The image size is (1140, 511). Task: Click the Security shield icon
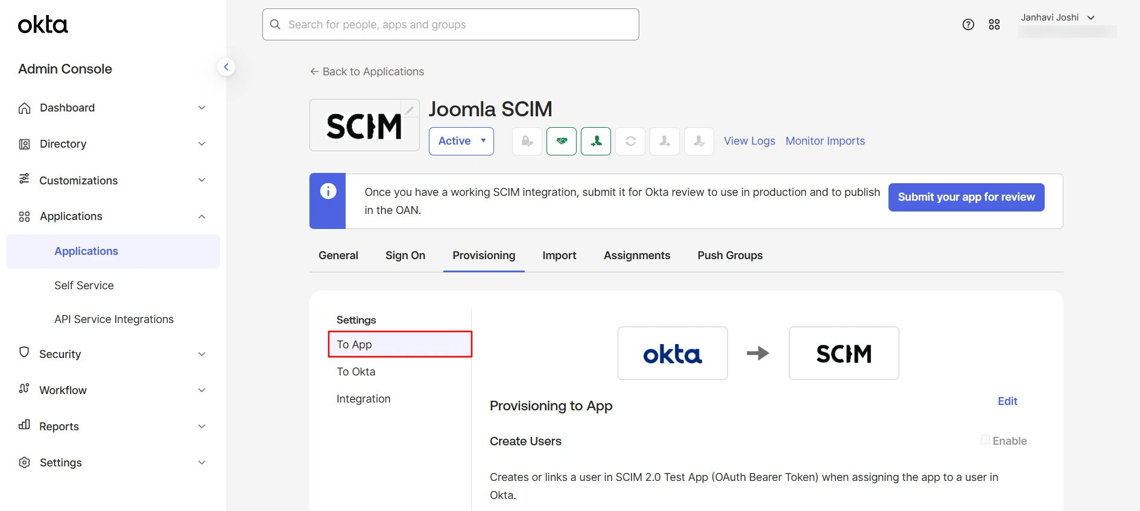[24, 353]
